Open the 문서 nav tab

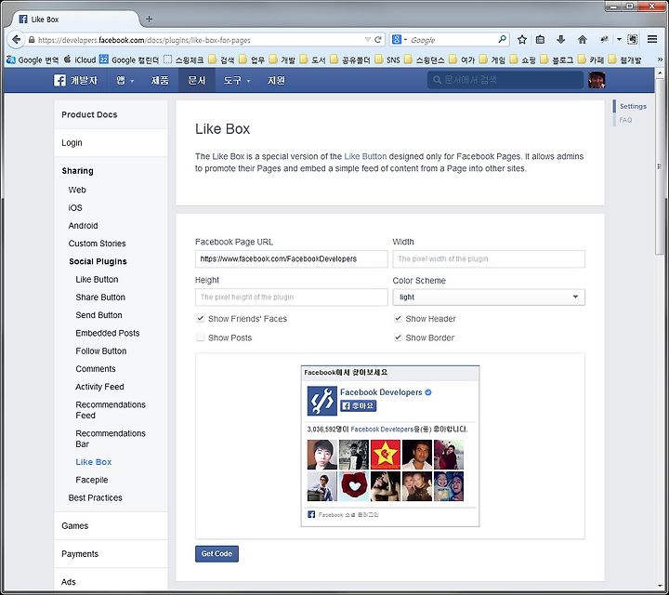[197, 80]
